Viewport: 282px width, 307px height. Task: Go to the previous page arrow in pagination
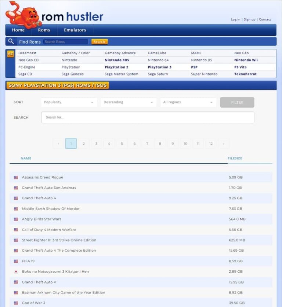tap(58, 144)
